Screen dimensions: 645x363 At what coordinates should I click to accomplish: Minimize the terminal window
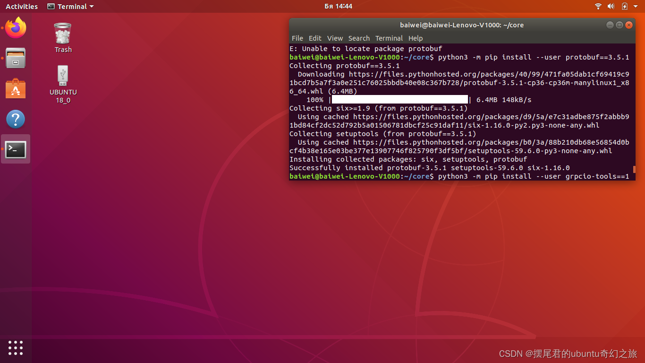pyautogui.click(x=610, y=25)
